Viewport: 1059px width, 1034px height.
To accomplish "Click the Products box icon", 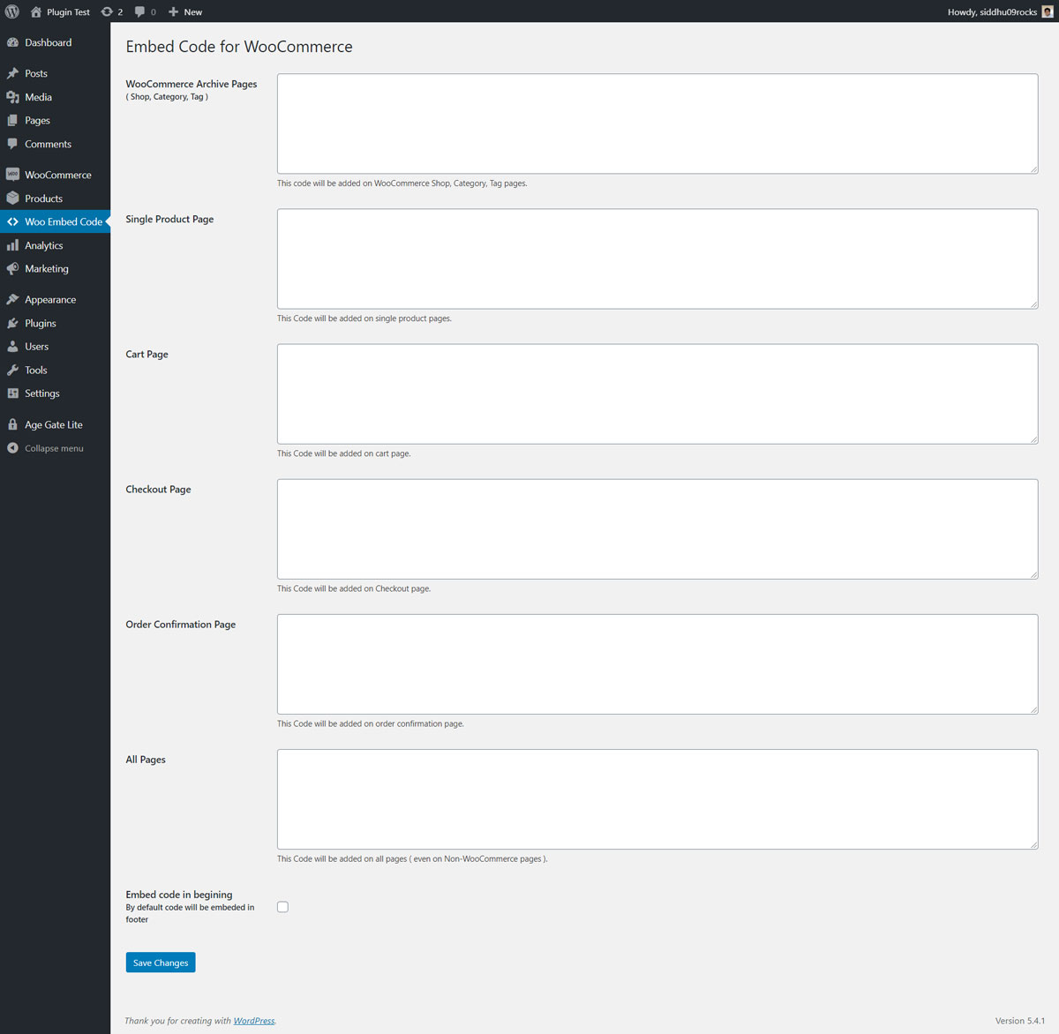I will pos(12,199).
